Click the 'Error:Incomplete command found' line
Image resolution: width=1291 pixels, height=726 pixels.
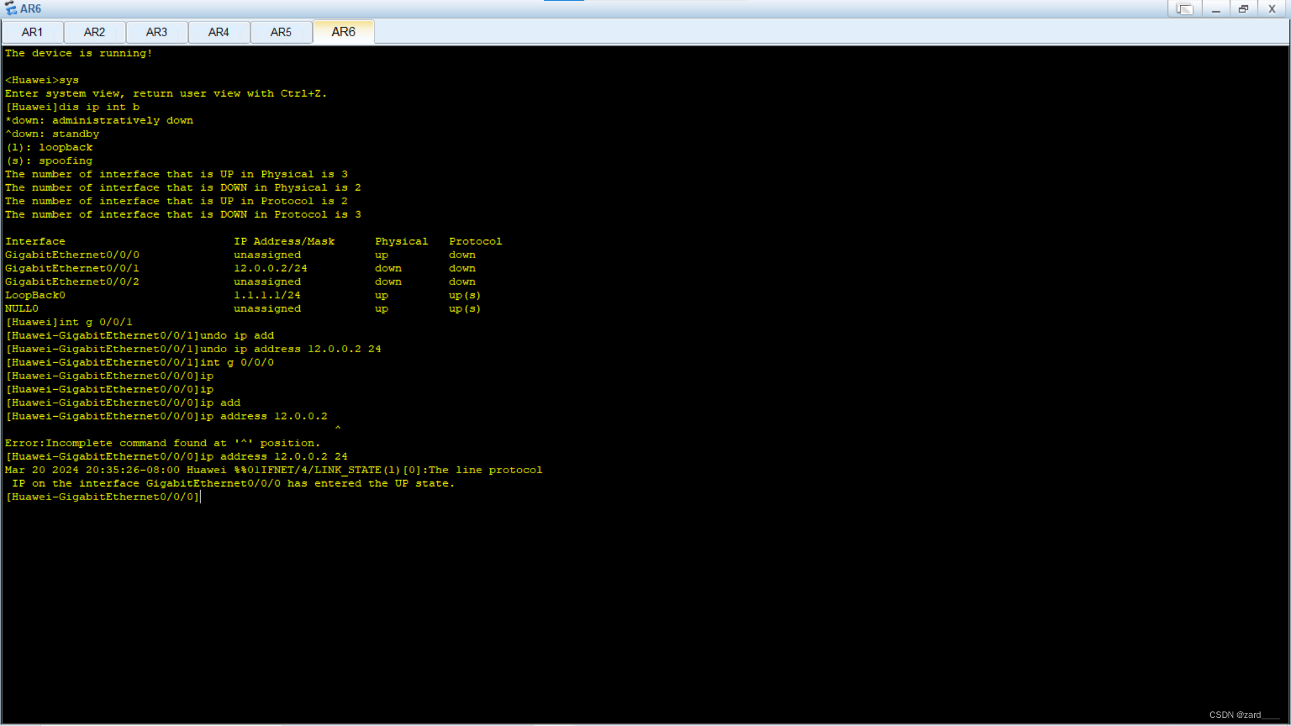pyautogui.click(x=163, y=443)
